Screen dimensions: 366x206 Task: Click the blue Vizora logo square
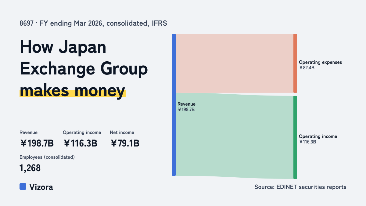pos(23,186)
